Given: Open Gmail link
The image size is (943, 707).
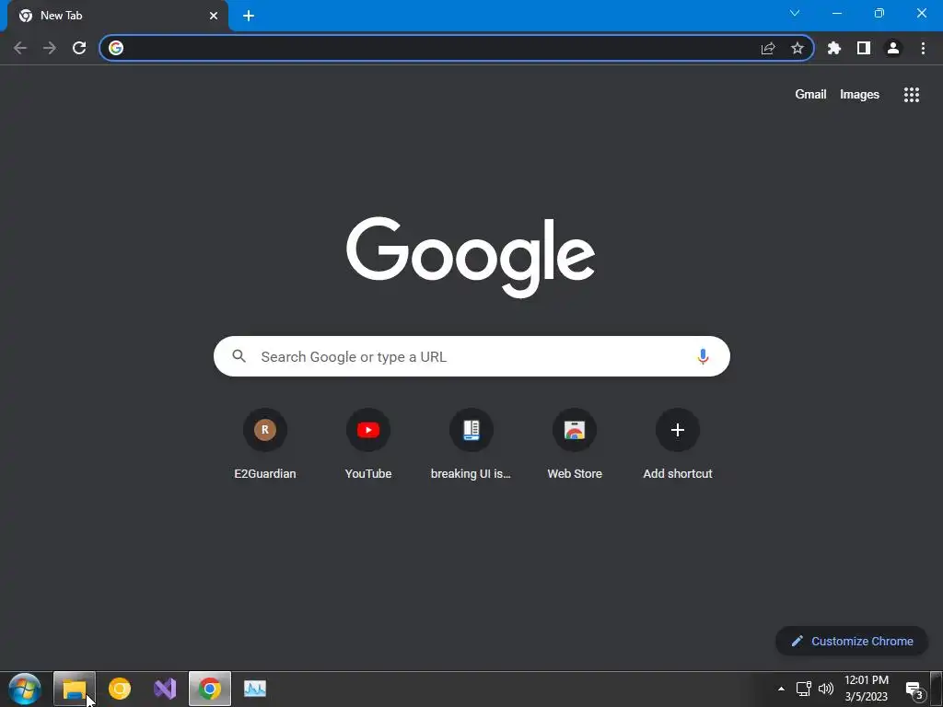Looking at the screenshot, I should [x=810, y=95].
